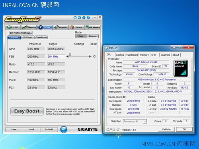
Task: Click the PCI target value 33 MHz
Action: (56, 87)
